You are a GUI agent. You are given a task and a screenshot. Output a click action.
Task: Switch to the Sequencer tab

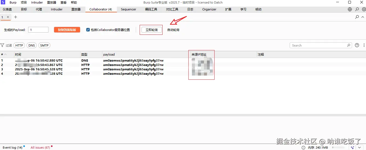129,9
